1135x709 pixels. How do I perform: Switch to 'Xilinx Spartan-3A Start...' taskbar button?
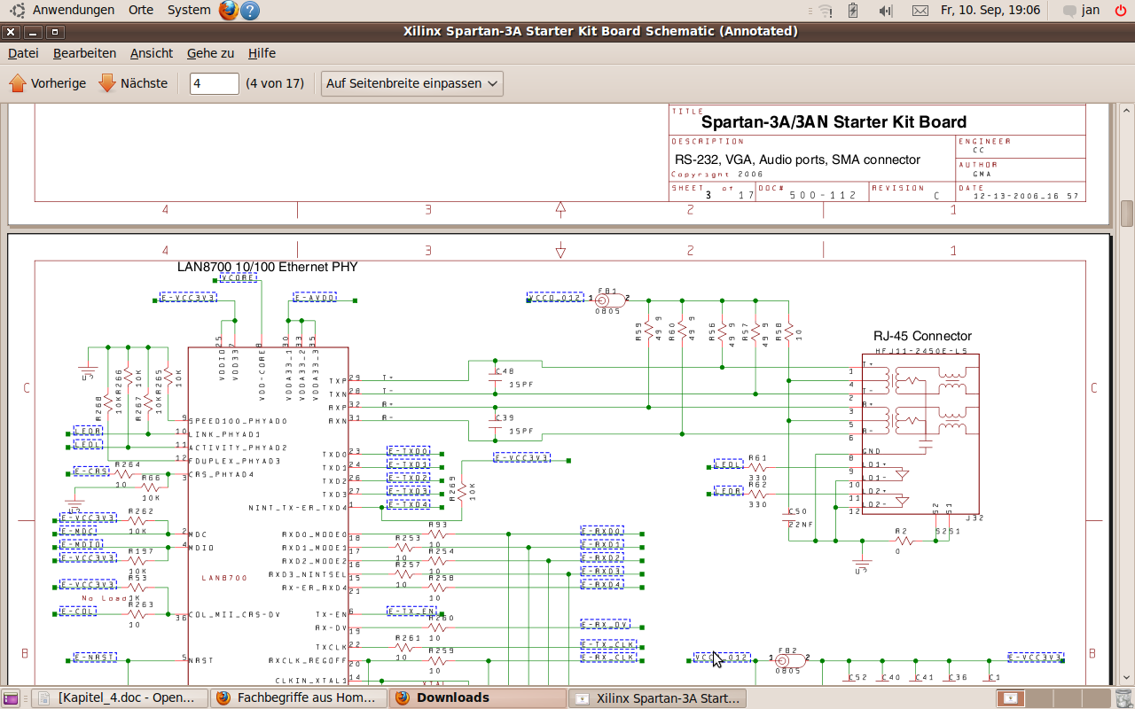point(658,698)
